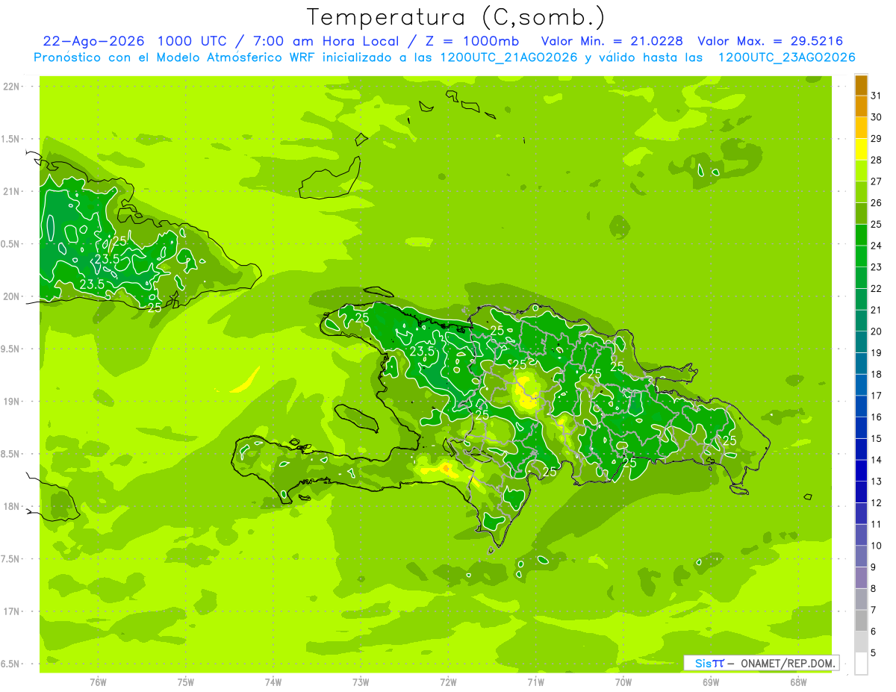Click the "9.5N" latitude axis label
896x692 pixels.
tap(10, 349)
